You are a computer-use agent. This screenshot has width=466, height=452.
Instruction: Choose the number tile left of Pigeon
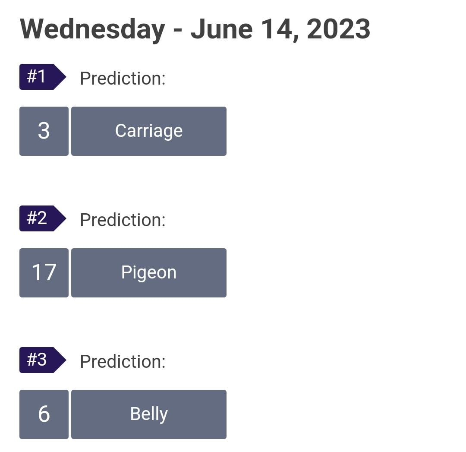click(44, 273)
